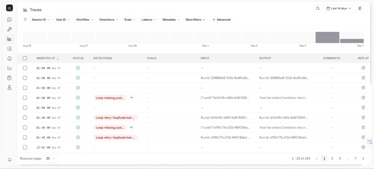Click 'Loop: retry / duplicate tool' tag for e79fc77b
This screenshot has height=169, width=374.
point(116,138)
